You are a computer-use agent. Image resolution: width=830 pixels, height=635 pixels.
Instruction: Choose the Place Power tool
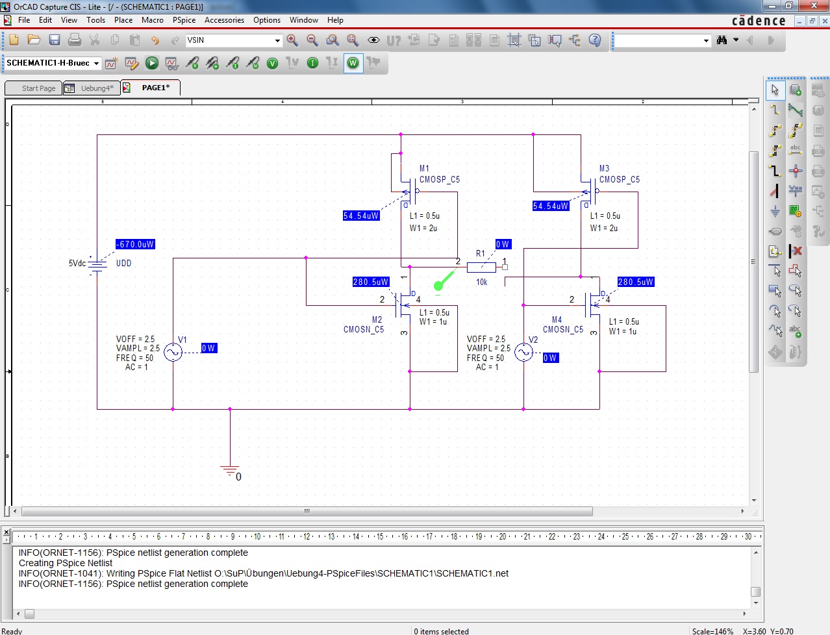point(796,191)
